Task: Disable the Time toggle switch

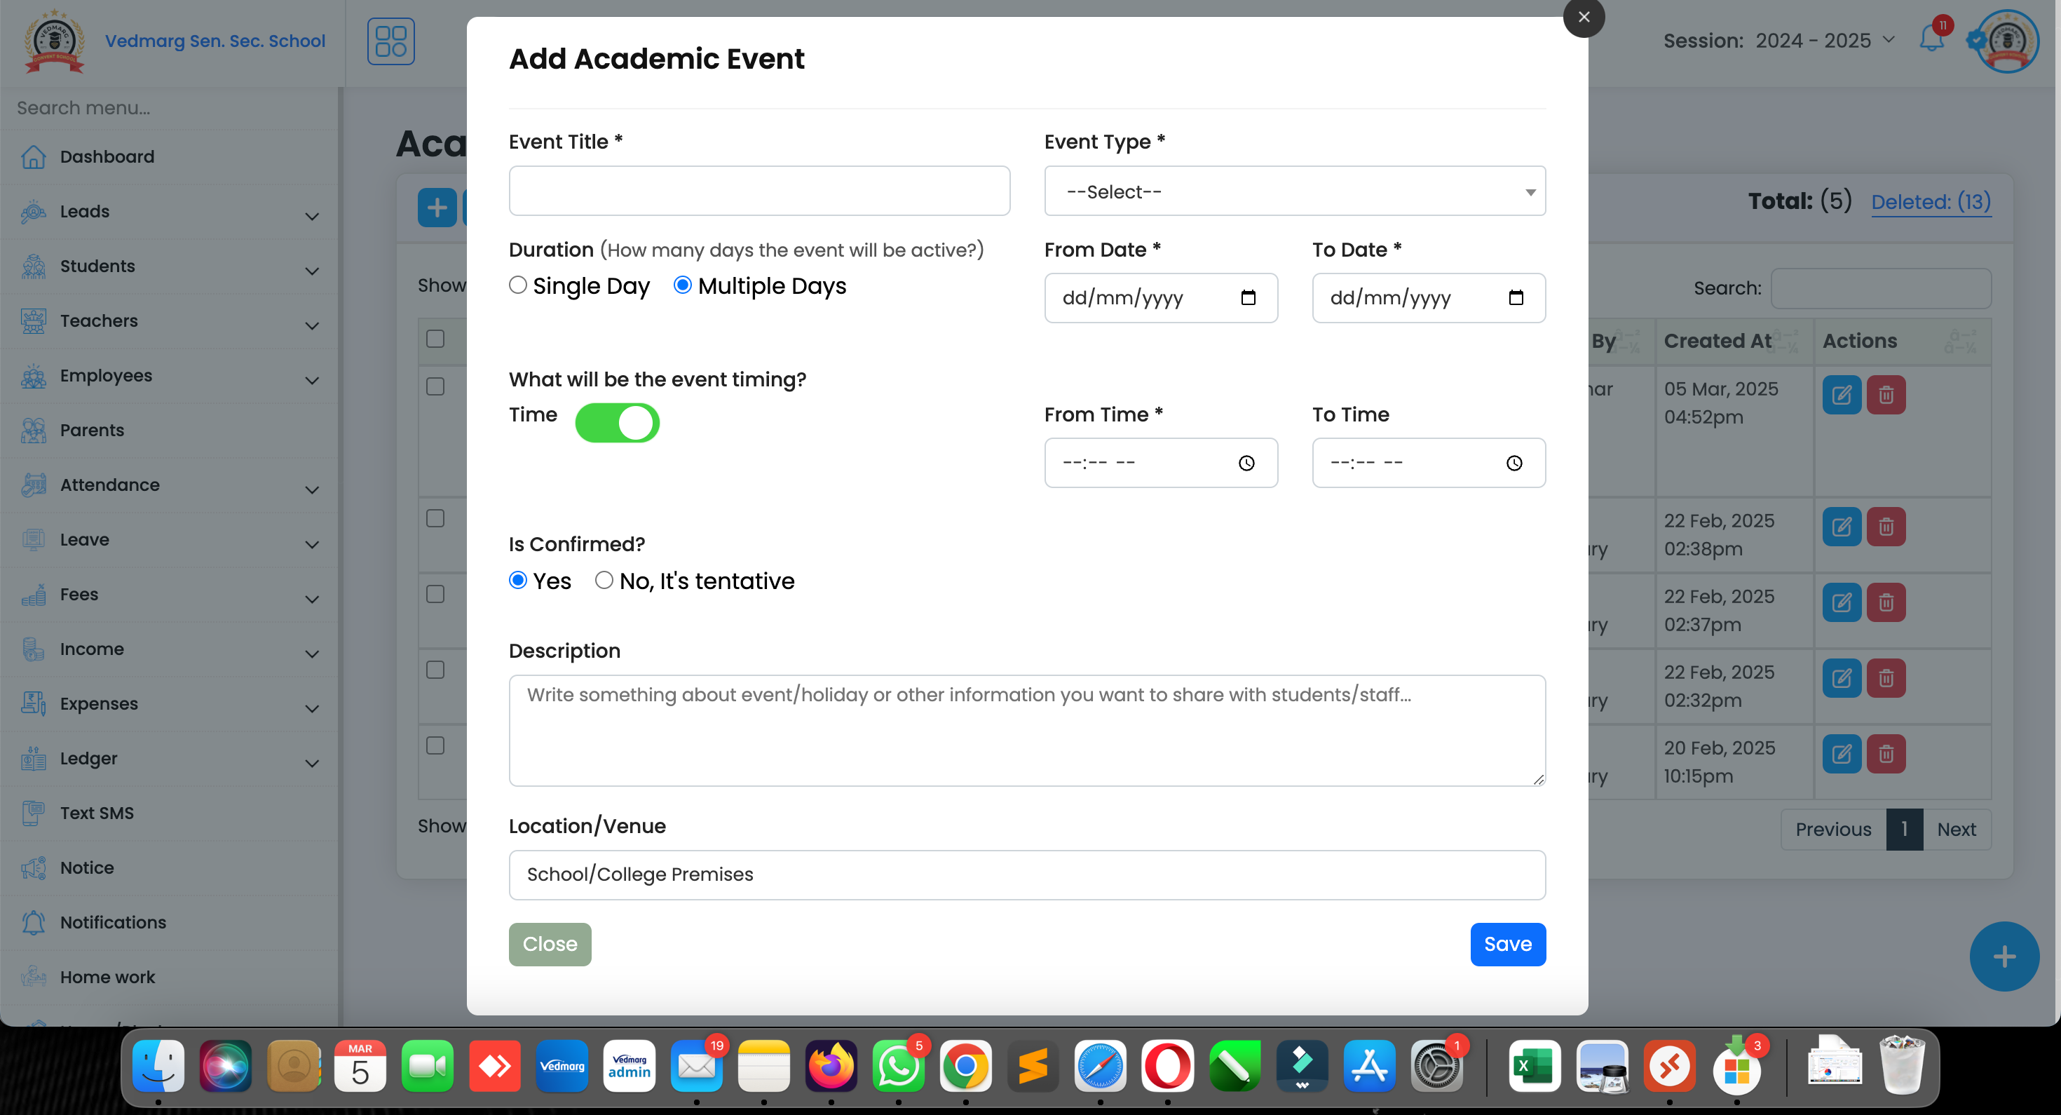Action: point(618,423)
